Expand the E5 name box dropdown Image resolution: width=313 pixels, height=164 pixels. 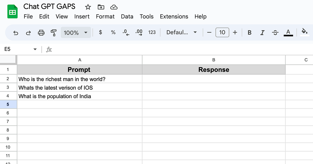click(x=35, y=49)
